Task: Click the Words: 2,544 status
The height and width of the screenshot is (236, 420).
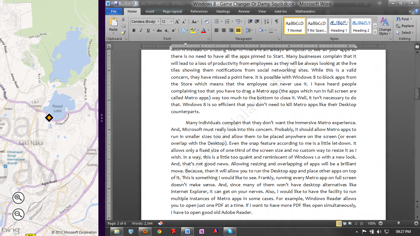Action: pos(142,223)
